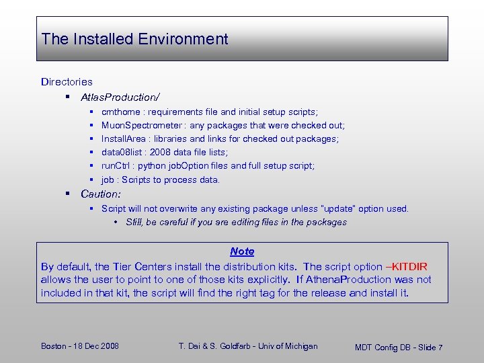Click the slide title 'The Installed Environment'
Viewport: 484px width, 363px height.
(134, 39)
